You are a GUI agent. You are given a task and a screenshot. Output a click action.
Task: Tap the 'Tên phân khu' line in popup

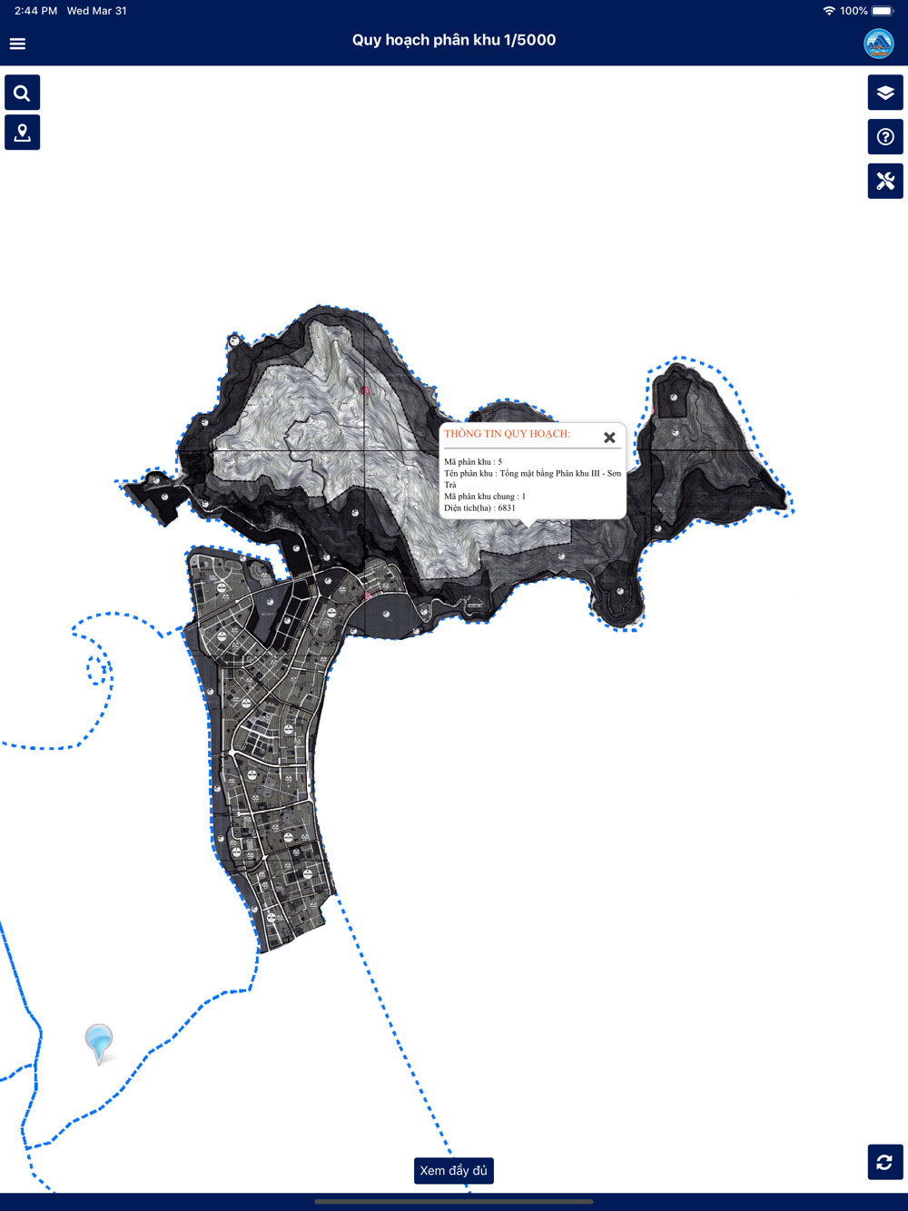533,478
